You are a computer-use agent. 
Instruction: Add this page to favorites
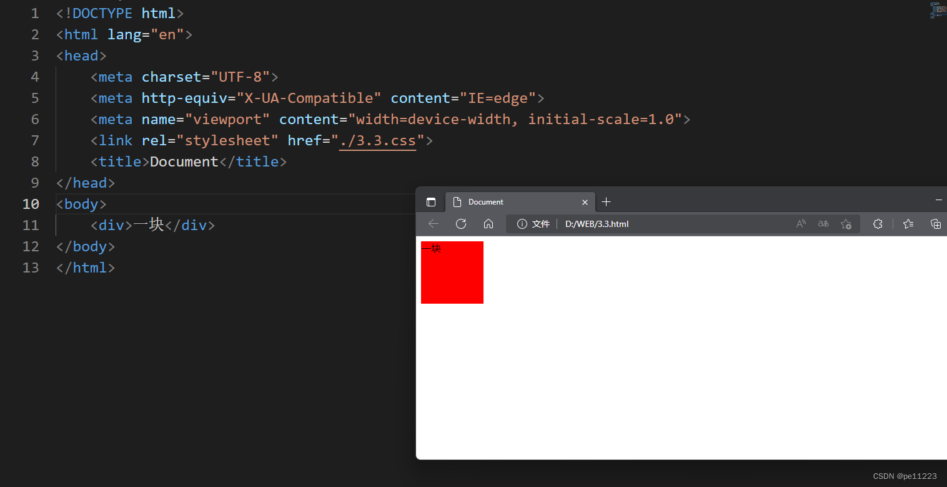pos(846,224)
